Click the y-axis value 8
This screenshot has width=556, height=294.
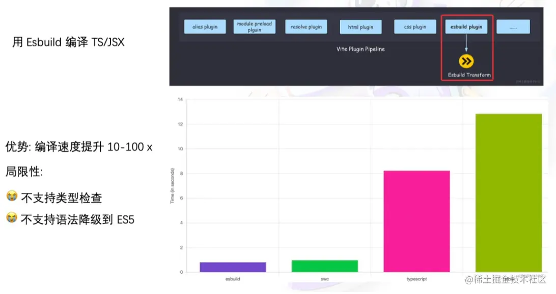[181, 174]
